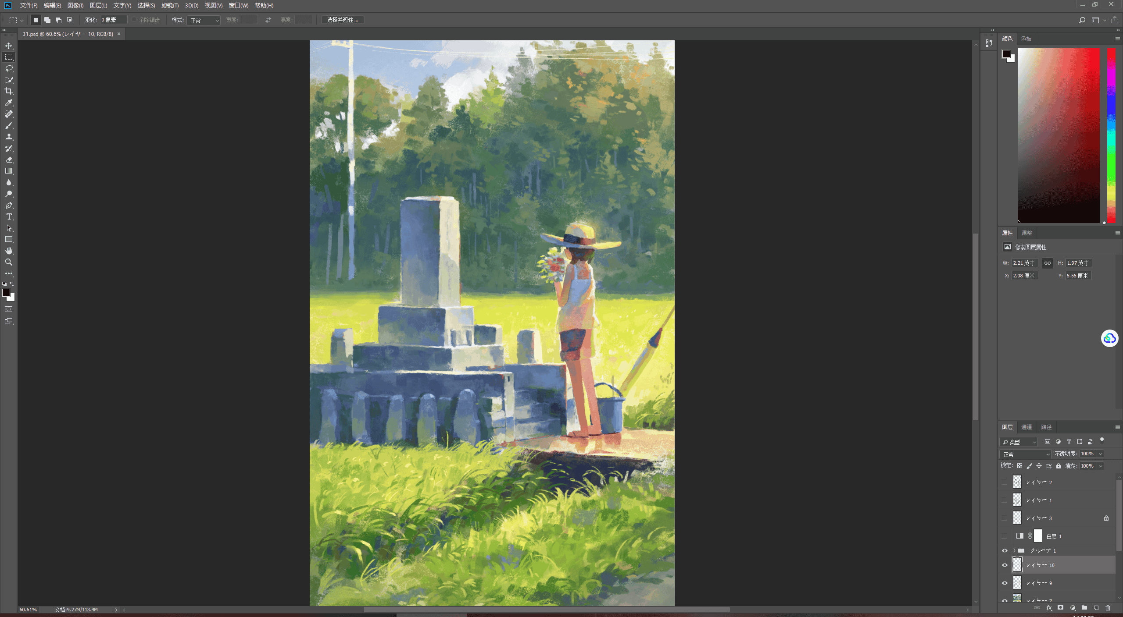Click the 选择并遮住 button
1123x617 pixels.
pos(343,20)
